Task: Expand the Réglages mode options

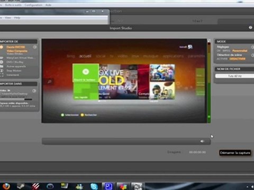Action: point(252,47)
